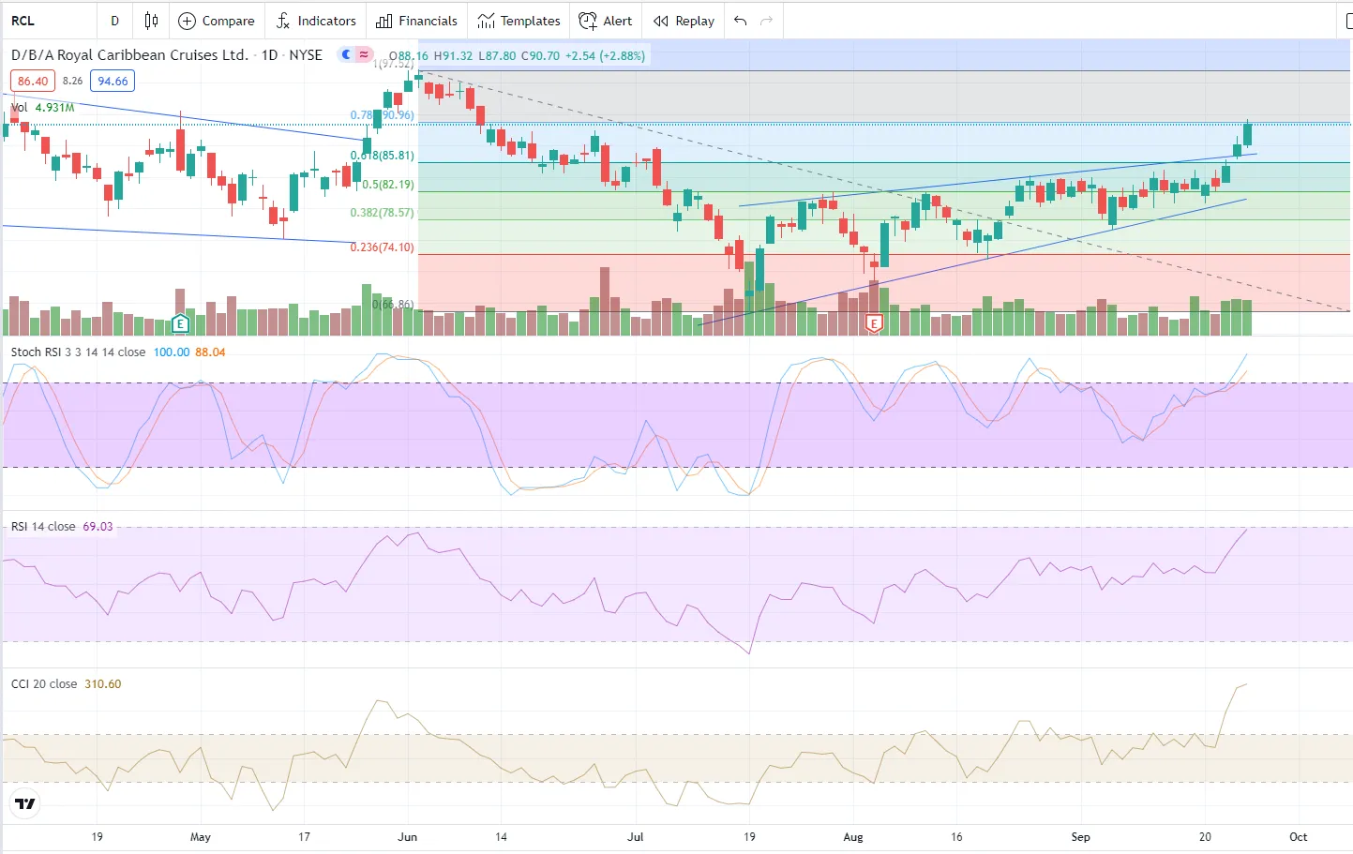Click the 0.236(74.10) Fibonacci level label
Viewport: 1353px width, 854px height.
pos(382,247)
